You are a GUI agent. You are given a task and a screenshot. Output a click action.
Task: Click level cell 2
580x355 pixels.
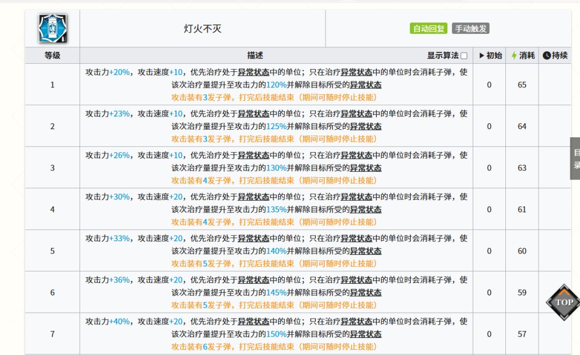coord(52,127)
